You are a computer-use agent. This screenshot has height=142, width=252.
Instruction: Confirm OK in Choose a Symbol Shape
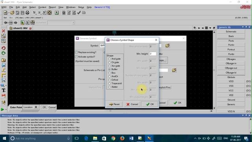point(150,104)
